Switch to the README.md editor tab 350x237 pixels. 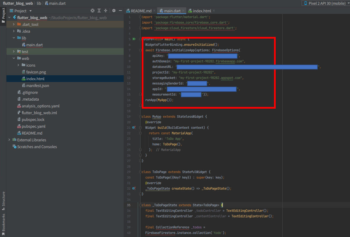click(141, 11)
